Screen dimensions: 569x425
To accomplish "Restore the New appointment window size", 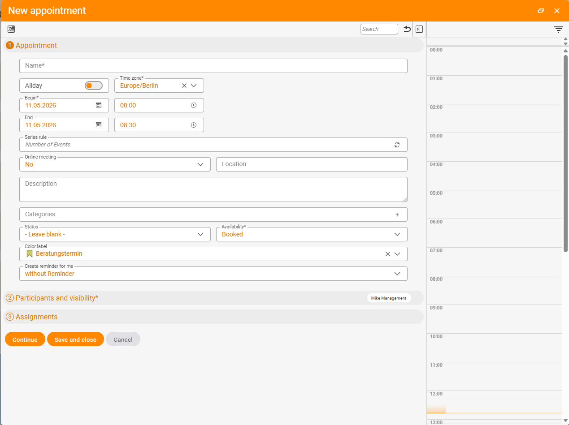I will point(541,11).
